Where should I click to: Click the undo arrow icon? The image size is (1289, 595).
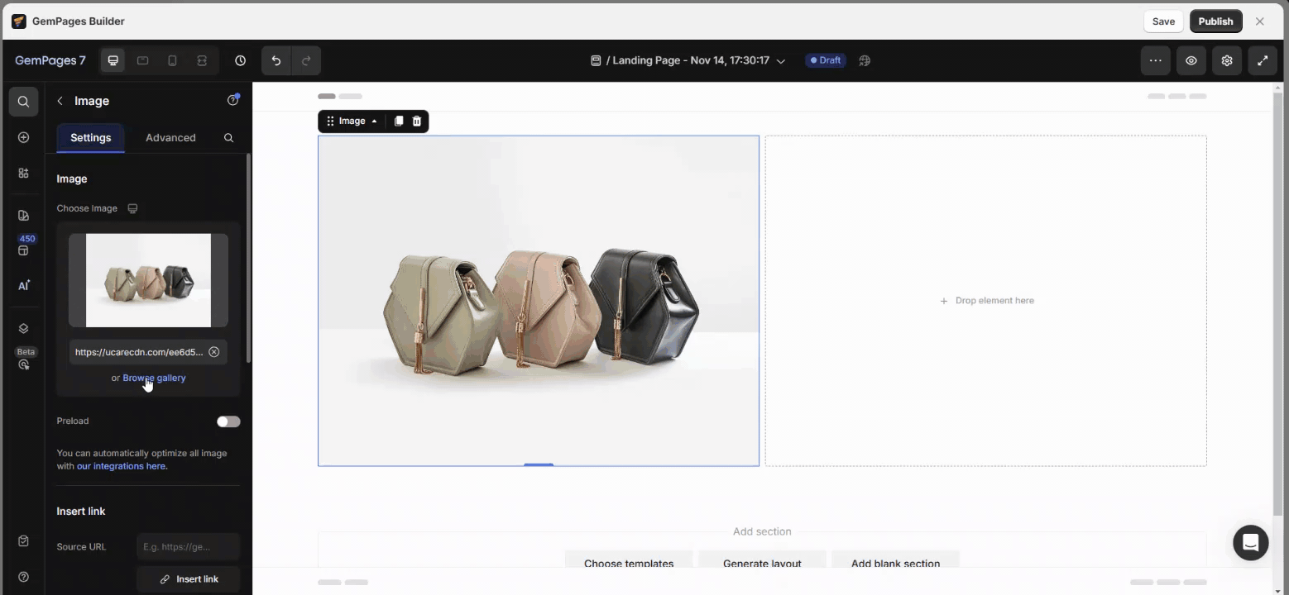[276, 60]
